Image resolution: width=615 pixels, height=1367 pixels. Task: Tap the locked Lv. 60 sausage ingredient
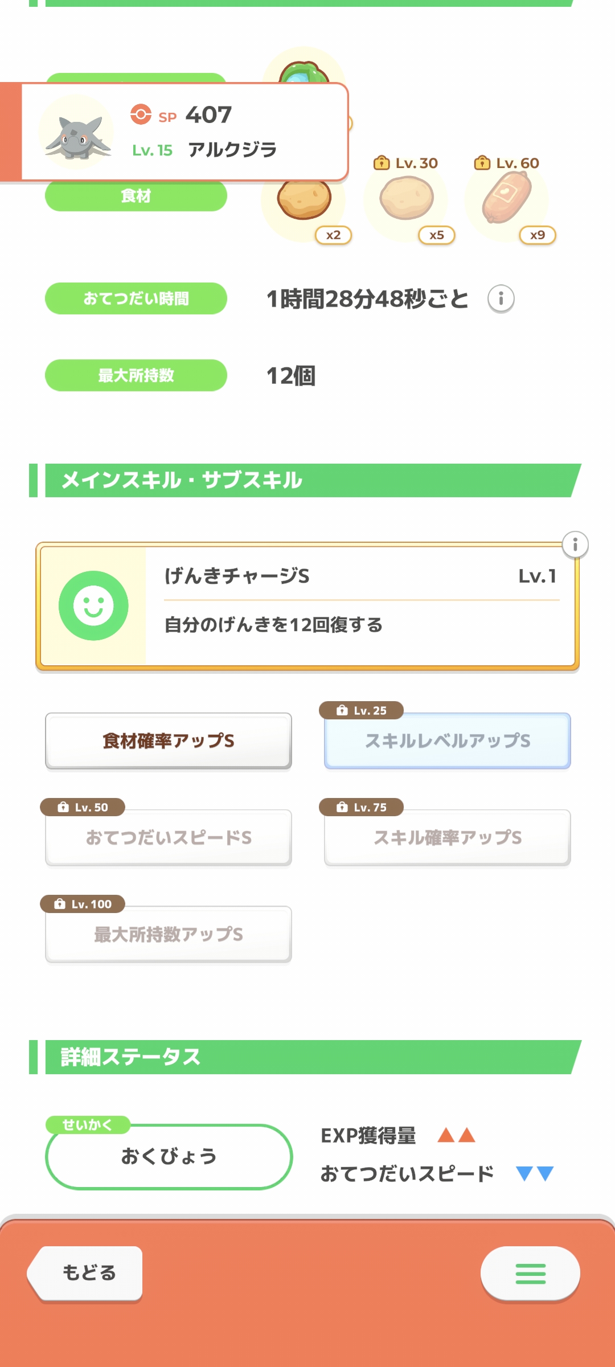507,198
